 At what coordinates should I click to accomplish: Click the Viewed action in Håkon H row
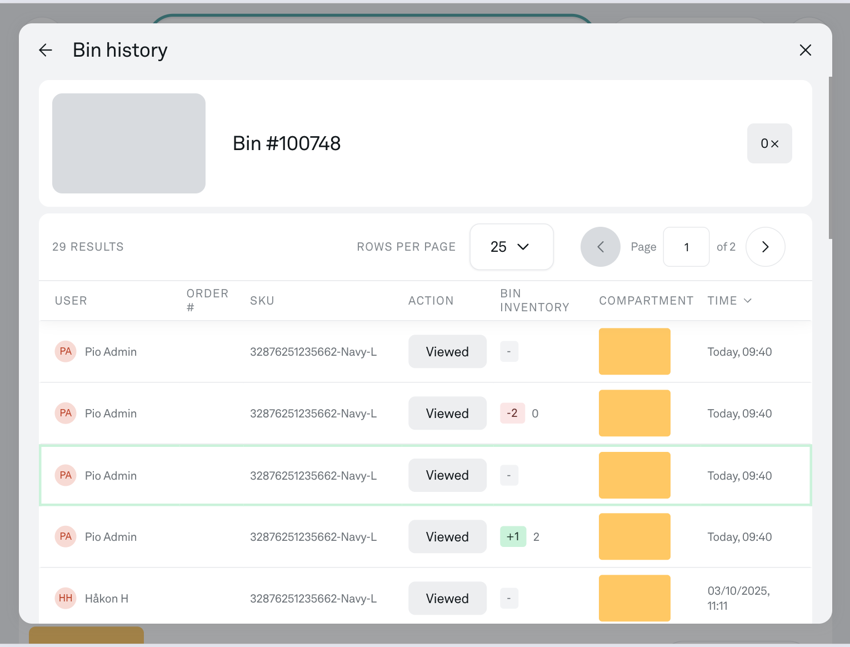(447, 599)
